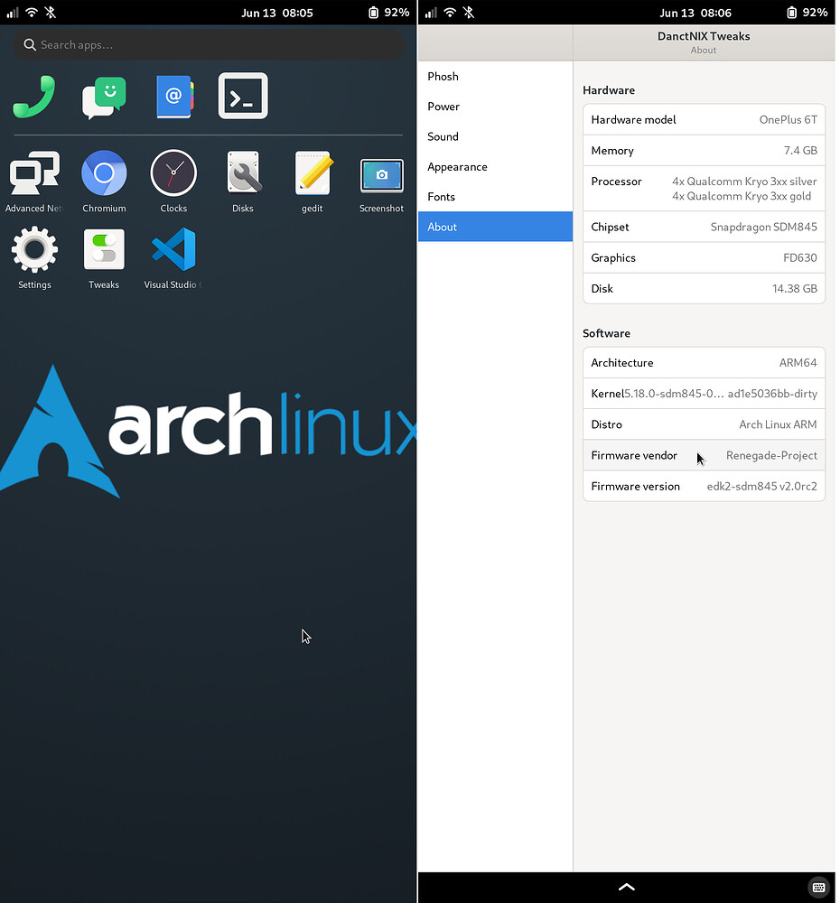The image size is (840, 903).
Task: Open the Contacts address book icon
Action: (174, 97)
